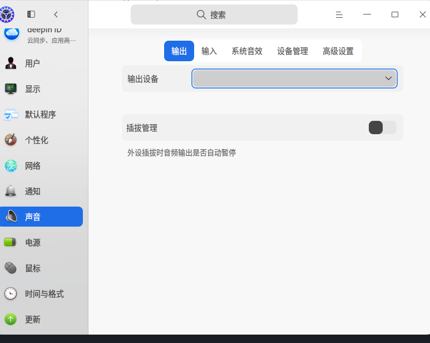Click the 声音 speaker icon
The width and height of the screenshot is (430, 343).
click(x=11, y=217)
